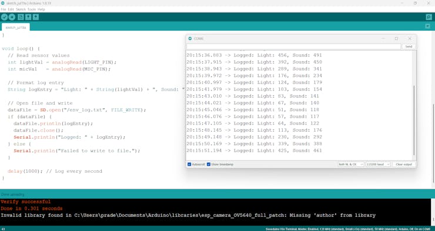Screen dimensions: 435x231
Task: Open the line ending dropdown
Action: point(351,165)
